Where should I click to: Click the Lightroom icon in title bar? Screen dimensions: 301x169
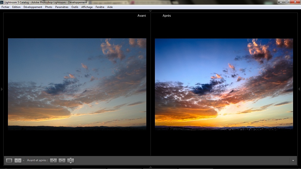point(2,2)
